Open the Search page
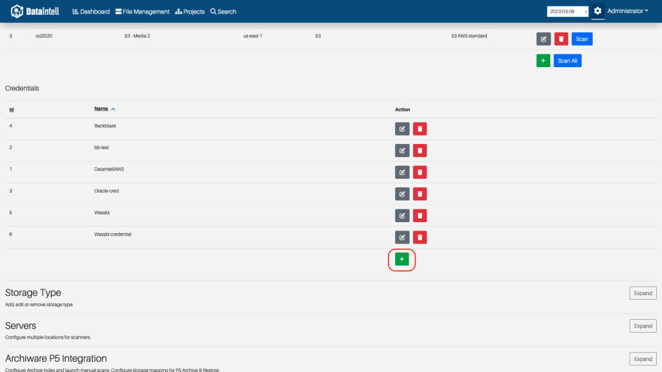 [x=223, y=12]
